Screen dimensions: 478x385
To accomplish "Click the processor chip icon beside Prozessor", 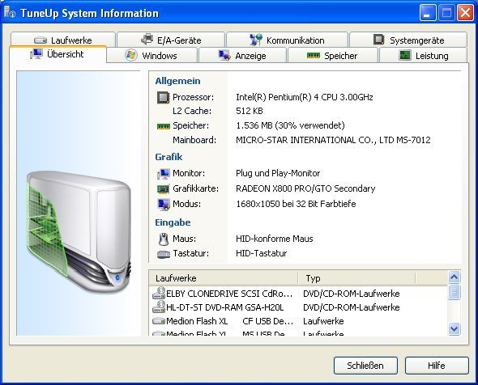I will click(x=163, y=97).
